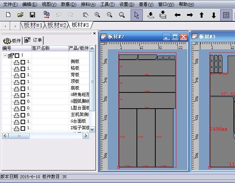Screen dimensions: 235x183
Task: Click the move up arrow icon
Action: point(201,15)
